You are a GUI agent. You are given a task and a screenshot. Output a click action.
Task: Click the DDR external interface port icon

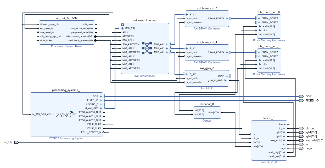click(x=301, y=96)
